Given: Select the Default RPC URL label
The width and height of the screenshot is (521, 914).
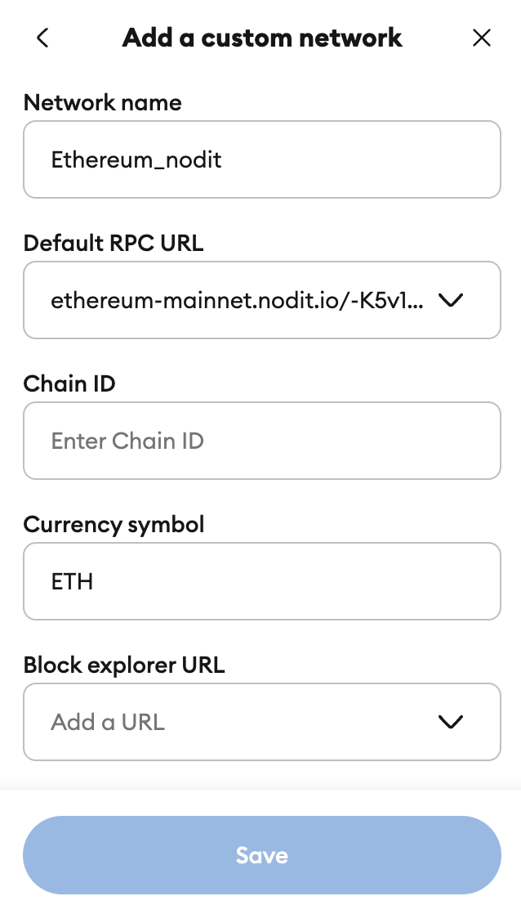Looking at the screenshot, I should (x=113, y=243).
